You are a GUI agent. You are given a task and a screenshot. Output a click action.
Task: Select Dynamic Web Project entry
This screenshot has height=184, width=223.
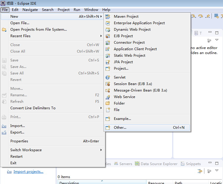(x=147, y=30)
